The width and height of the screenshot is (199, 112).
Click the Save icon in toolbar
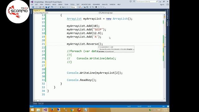tap(46, 7)
